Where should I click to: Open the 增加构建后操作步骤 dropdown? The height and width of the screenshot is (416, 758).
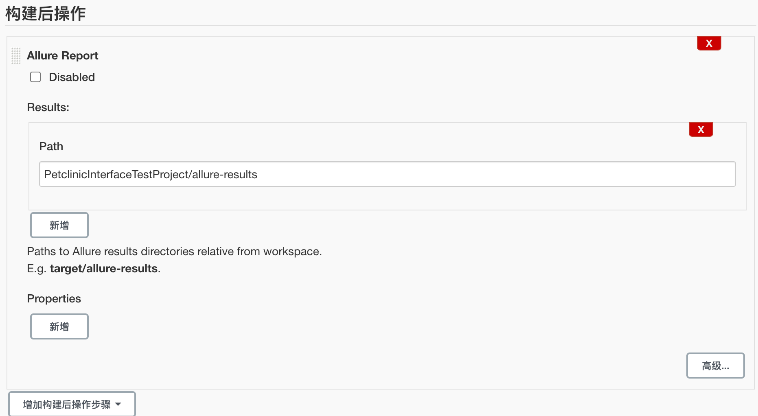(67, 404)
